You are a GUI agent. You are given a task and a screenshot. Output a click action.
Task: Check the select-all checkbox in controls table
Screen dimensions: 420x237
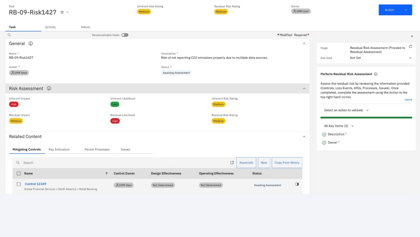point(18,173)
